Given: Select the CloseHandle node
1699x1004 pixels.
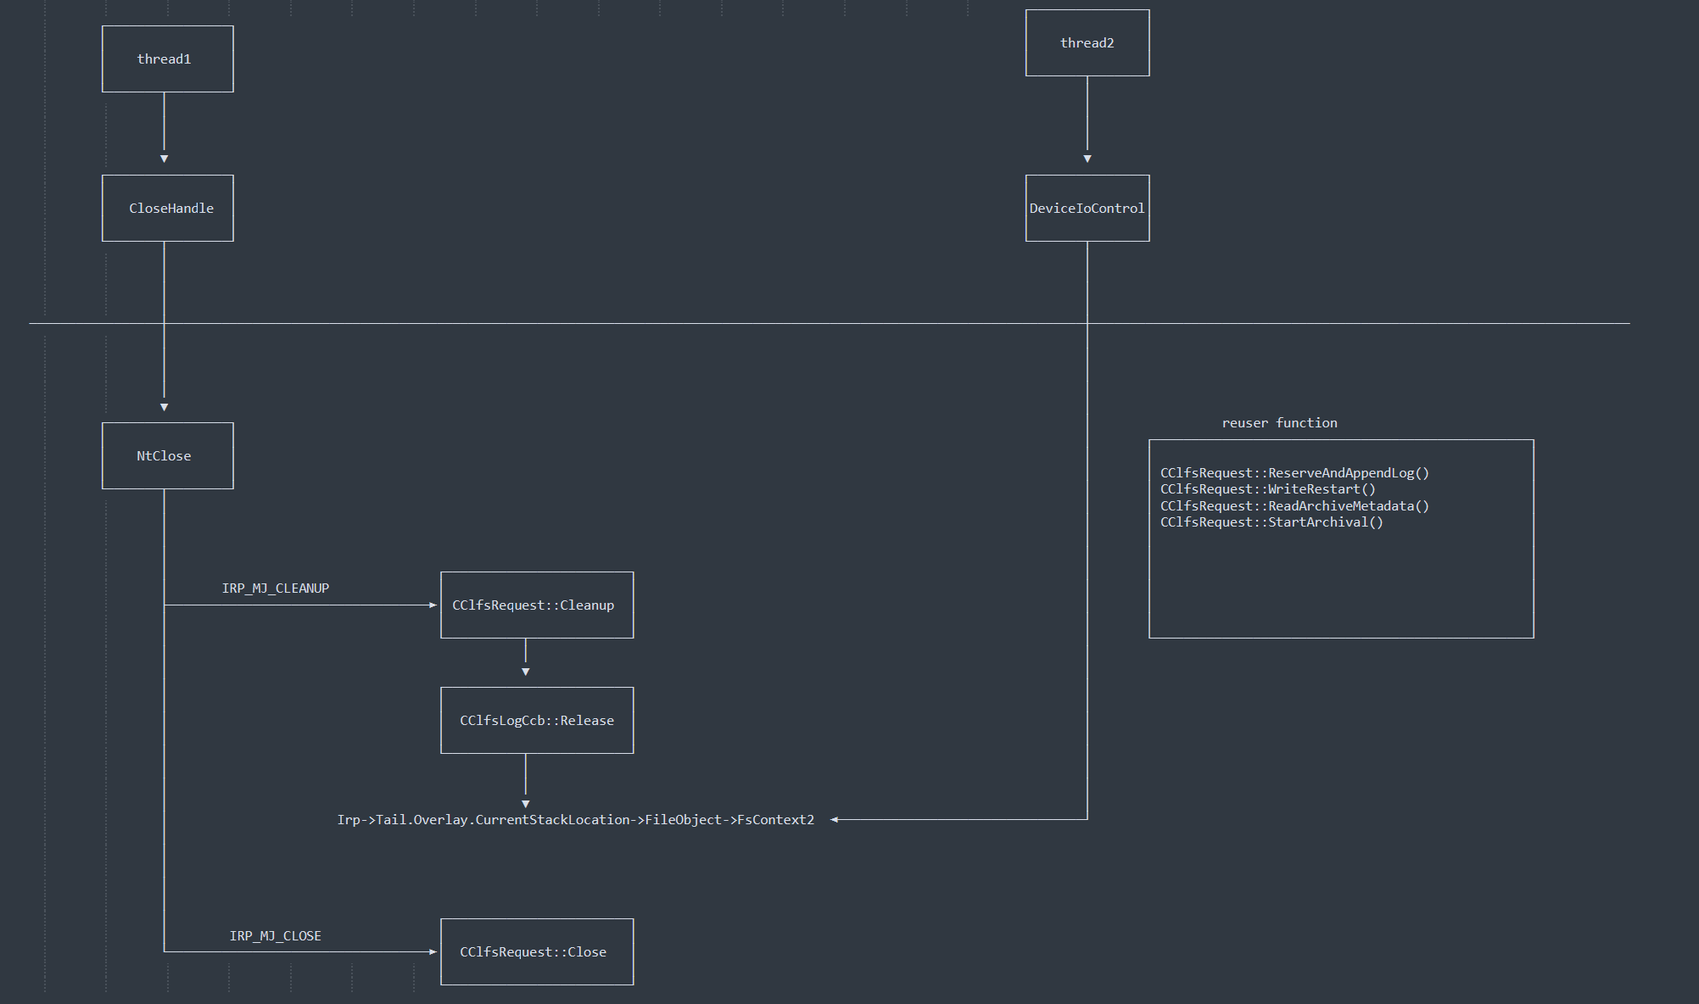Looking at the screenshot, I should (167, 209).
